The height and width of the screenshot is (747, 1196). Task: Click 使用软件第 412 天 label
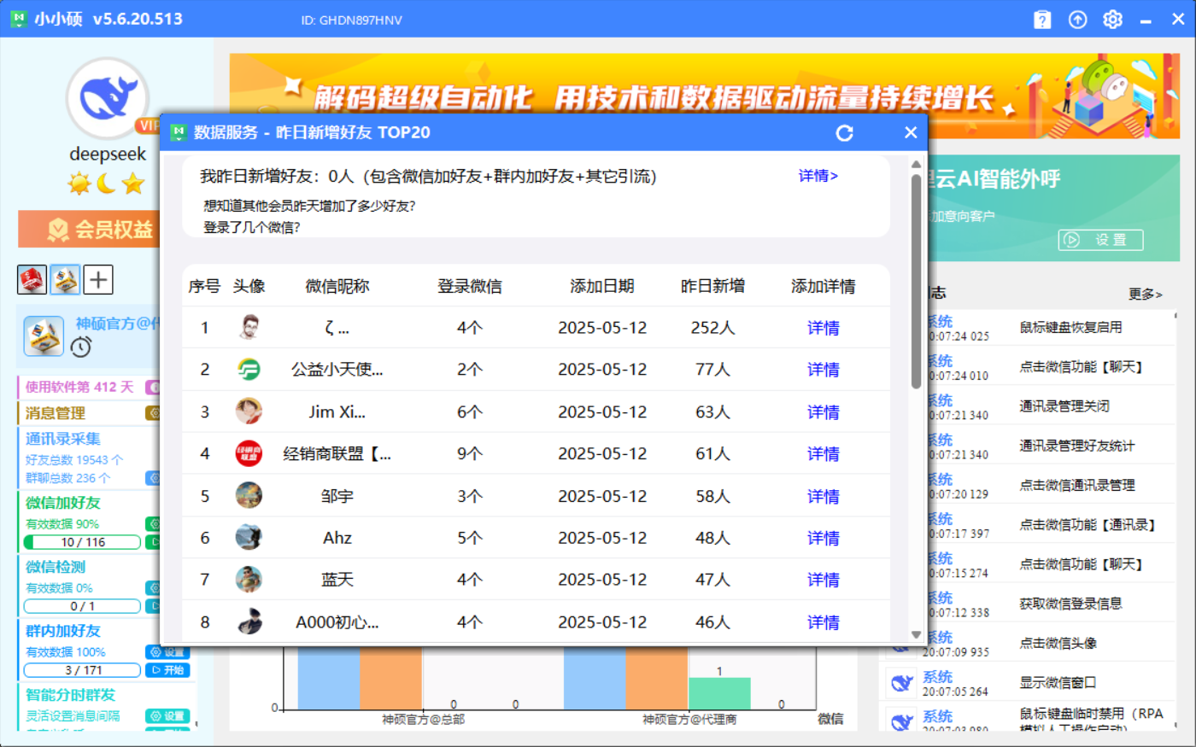pos(79,387)
